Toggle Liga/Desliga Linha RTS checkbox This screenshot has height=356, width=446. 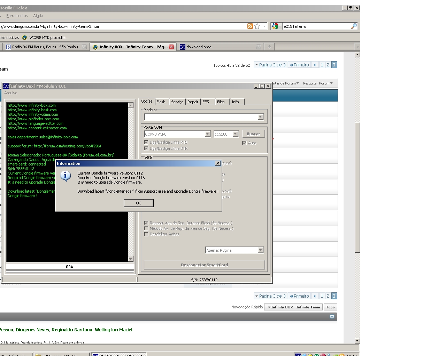tap(146, 142)
